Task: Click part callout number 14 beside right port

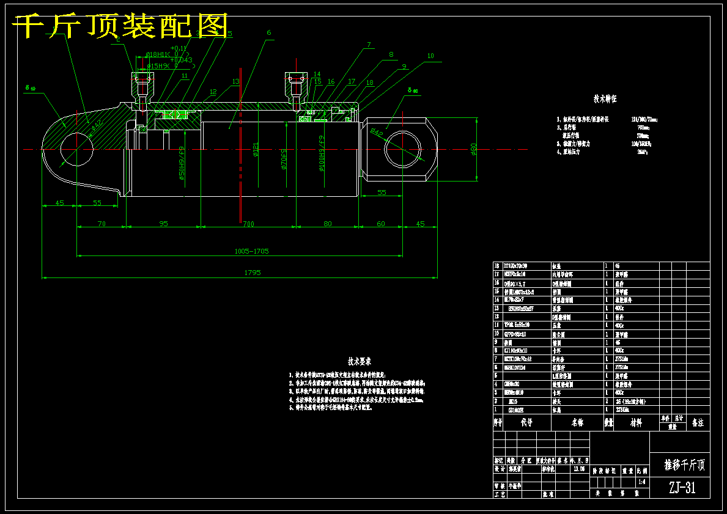Action: tap(317, 74)
